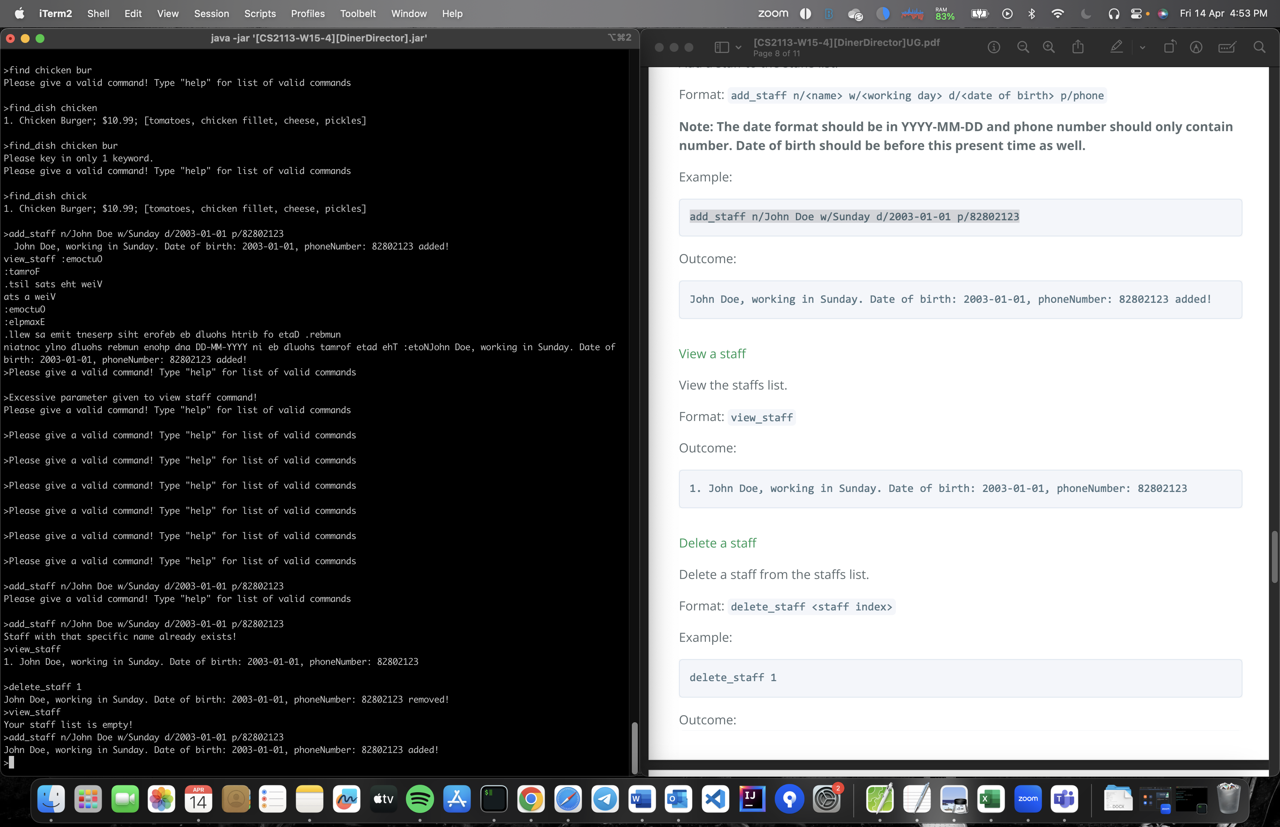Toggle Focus mode moon icon
The image size is (1280, 827).
(1086, 14)
